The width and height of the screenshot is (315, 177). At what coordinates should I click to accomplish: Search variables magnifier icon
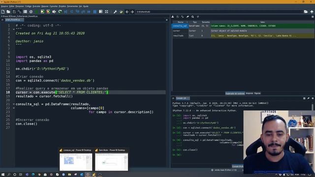[x=192, y=17]
